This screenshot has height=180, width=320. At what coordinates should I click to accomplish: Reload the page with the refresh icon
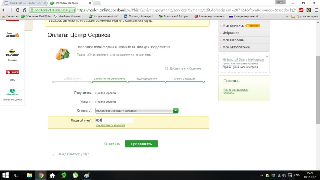pos(19,9)
